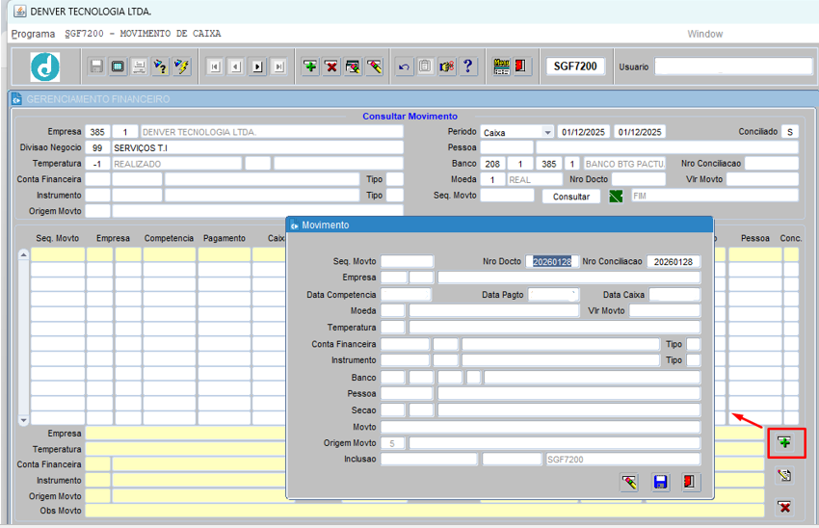The height and width of the screenshot is (528, 819).
Task: Open the Programa menu
Action: point(33,34)
